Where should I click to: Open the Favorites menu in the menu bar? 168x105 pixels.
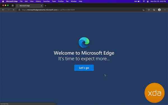(x=46, y=1)
